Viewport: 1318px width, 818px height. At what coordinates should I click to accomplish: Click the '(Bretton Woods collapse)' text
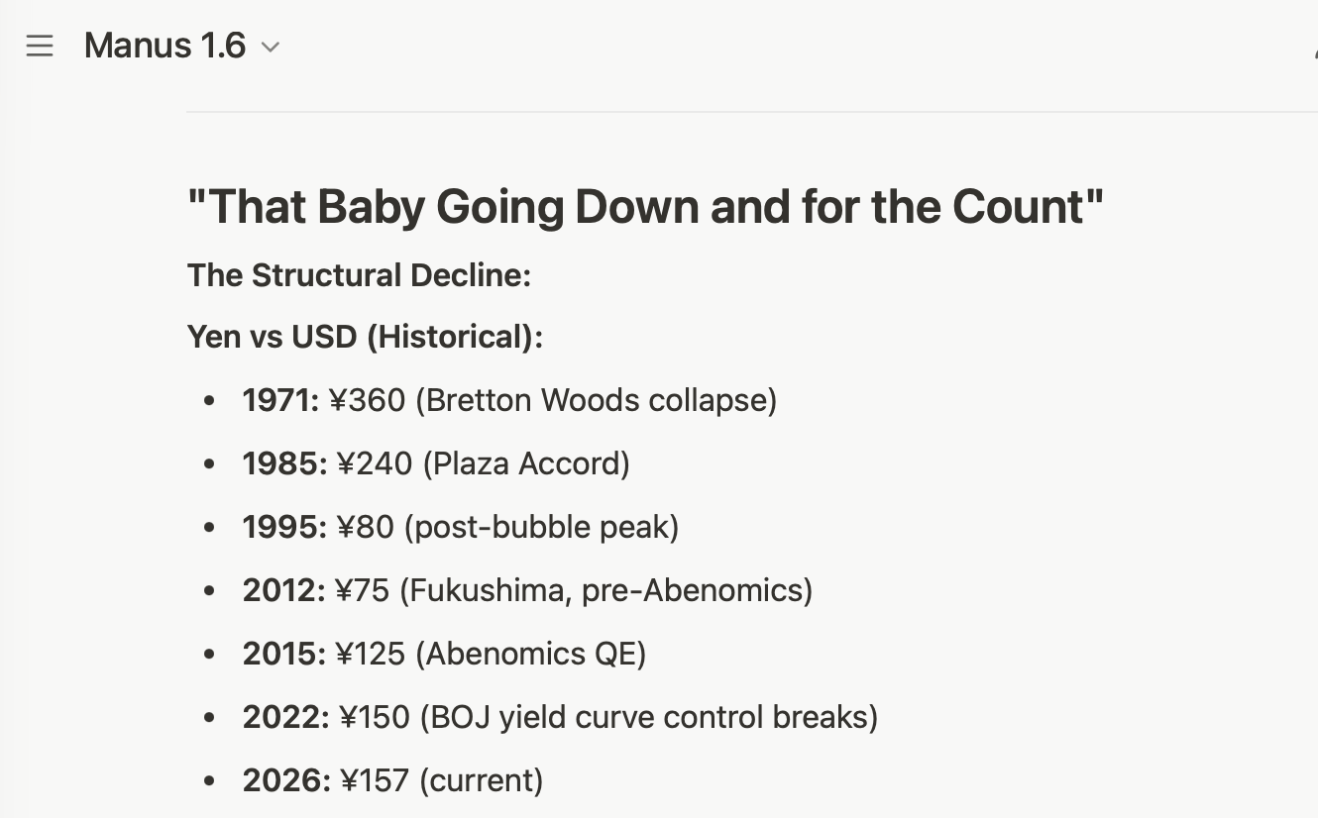click(596, 400)
